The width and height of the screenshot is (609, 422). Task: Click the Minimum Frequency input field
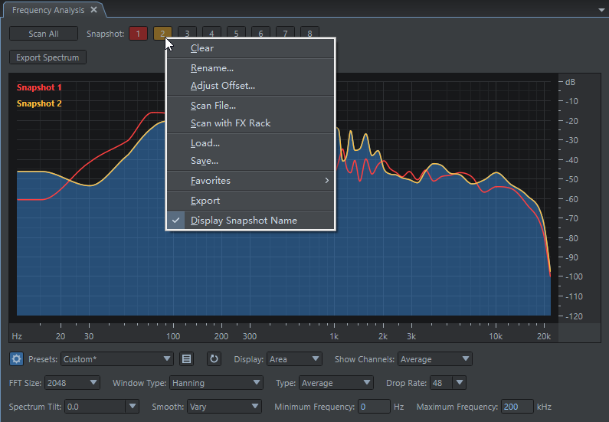tap(374, 407)
